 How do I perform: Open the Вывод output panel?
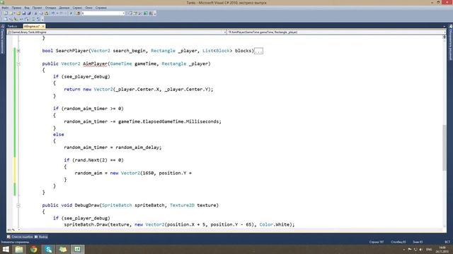click(41, 237)
